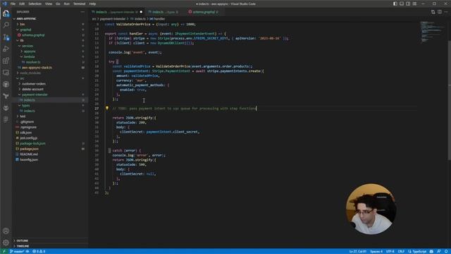Click the split editor right icon
Viewport: 451px width, 254px height.
(440, 12)
